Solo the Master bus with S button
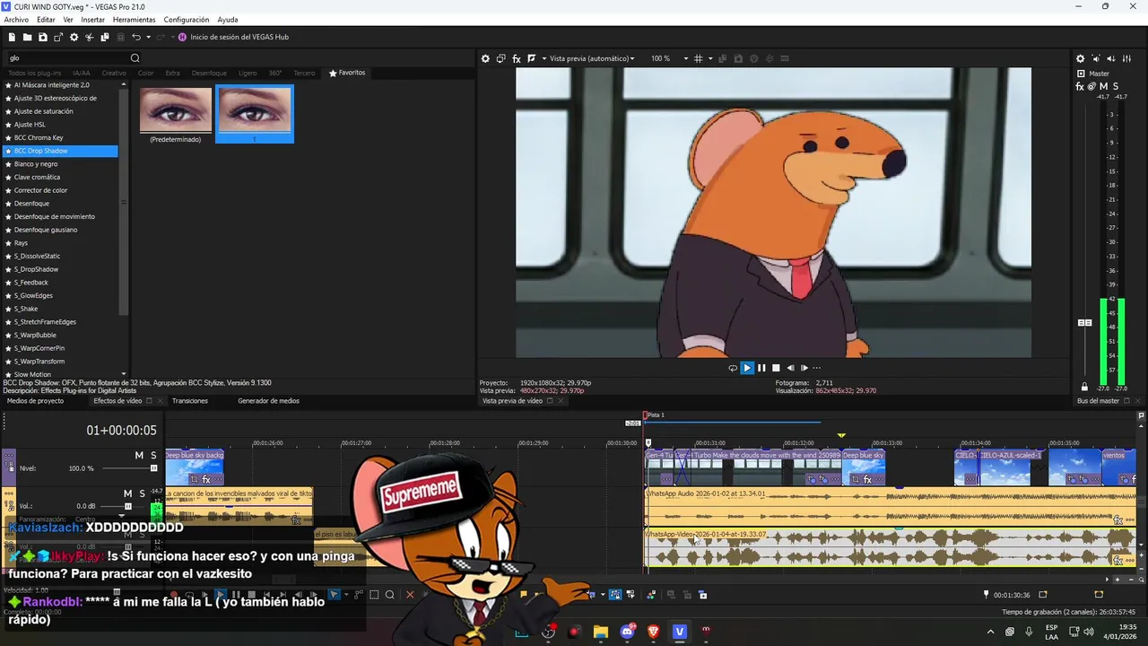This screenshot has width=1148, height=646. point(1116,87)
